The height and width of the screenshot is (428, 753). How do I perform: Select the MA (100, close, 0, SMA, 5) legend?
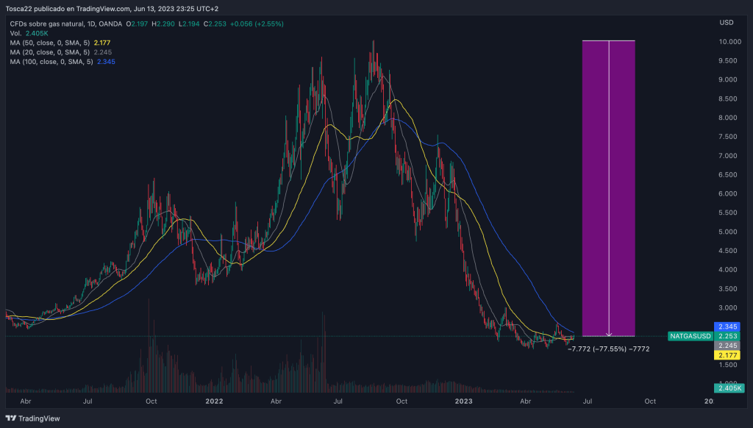click(x=51, y=62)
